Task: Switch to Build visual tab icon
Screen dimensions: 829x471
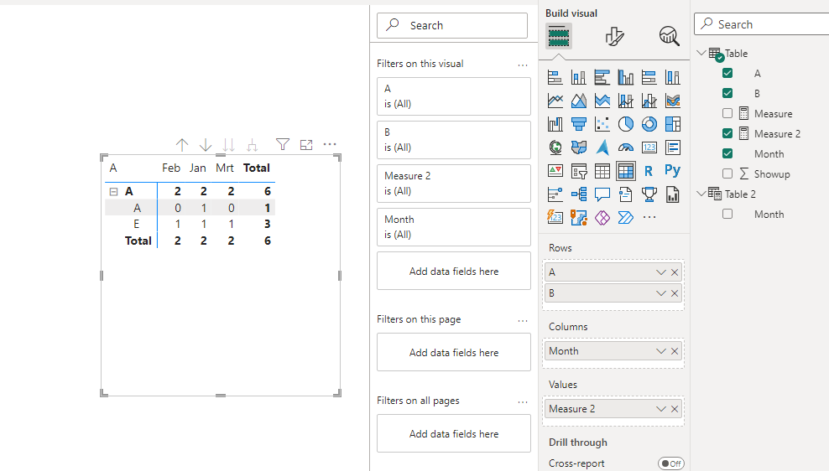Action: pos(559,36)
